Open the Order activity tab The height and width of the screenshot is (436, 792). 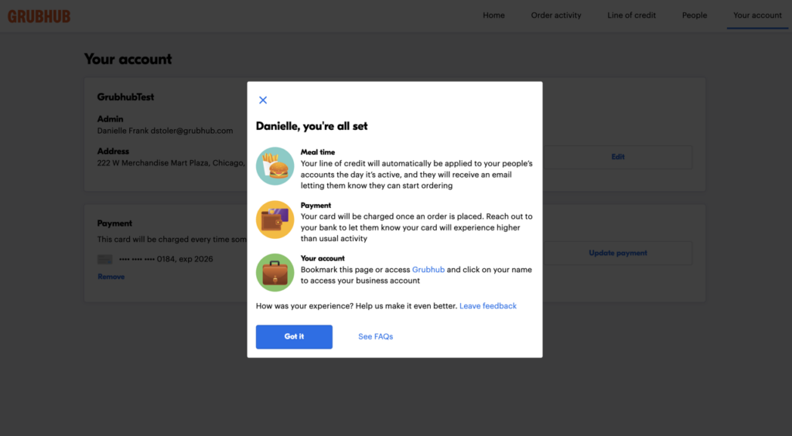coord(555,15)
